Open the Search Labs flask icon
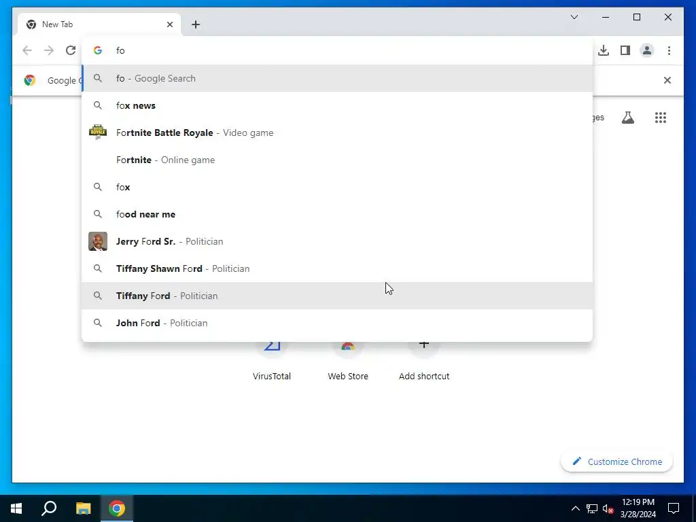The image size is (696, 522). point(627,118)
